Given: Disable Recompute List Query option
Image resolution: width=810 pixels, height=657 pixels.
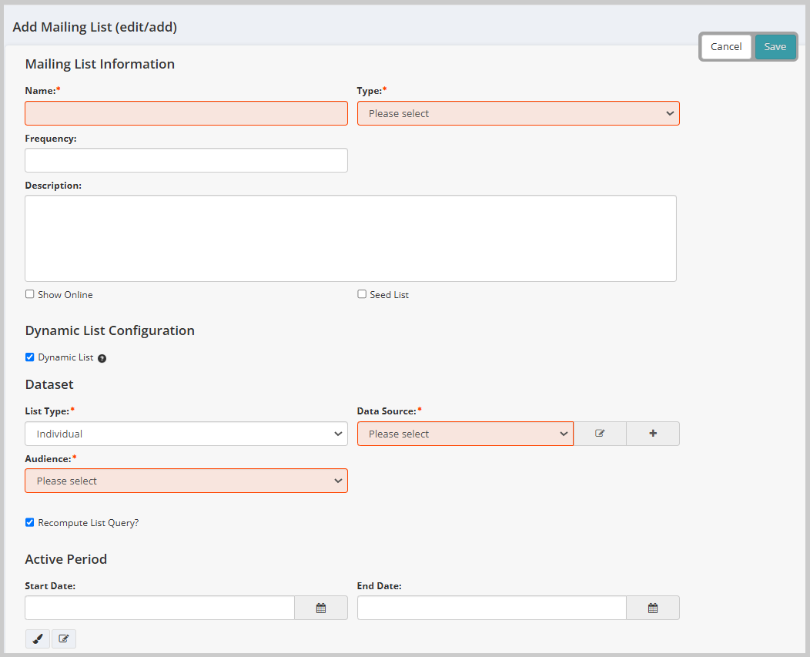Looking at the screenshot, I should pyautogui.click(x=29, y=522).
